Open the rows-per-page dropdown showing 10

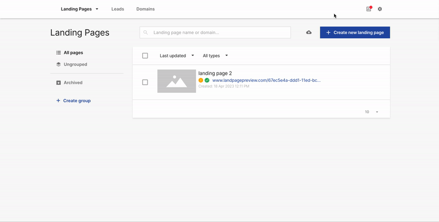tap(372, 112)
